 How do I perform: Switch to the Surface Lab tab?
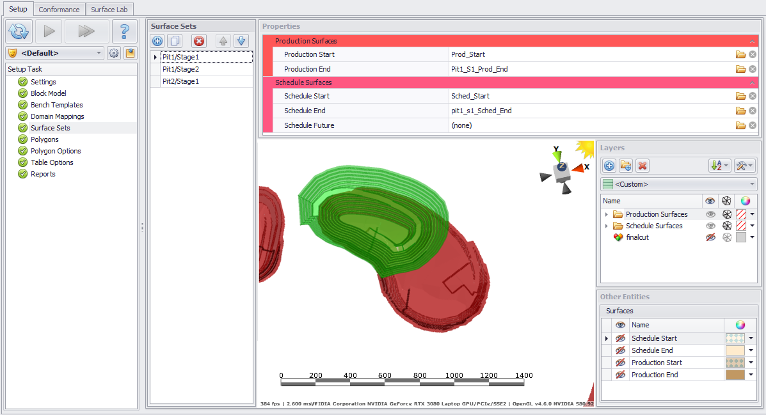click(109, 10)
